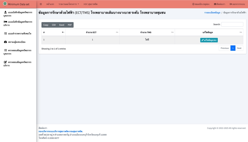Export the table to Excel
The width and height of the screenshot is (248, 142).
click(x=62, y=25)
